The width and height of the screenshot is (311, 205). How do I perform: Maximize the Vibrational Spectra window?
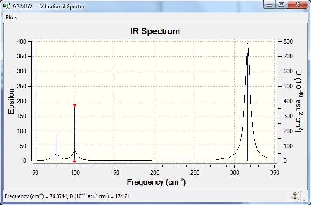pyautogui.click(x=281, y=5)
